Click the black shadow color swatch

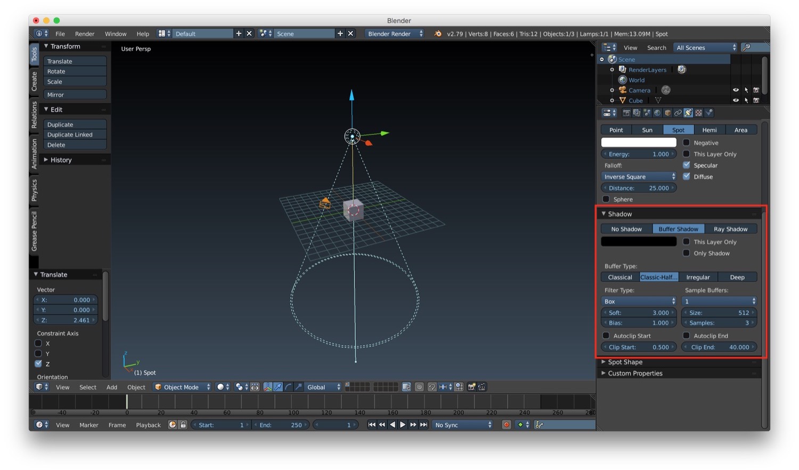click(x=639, y=241)
